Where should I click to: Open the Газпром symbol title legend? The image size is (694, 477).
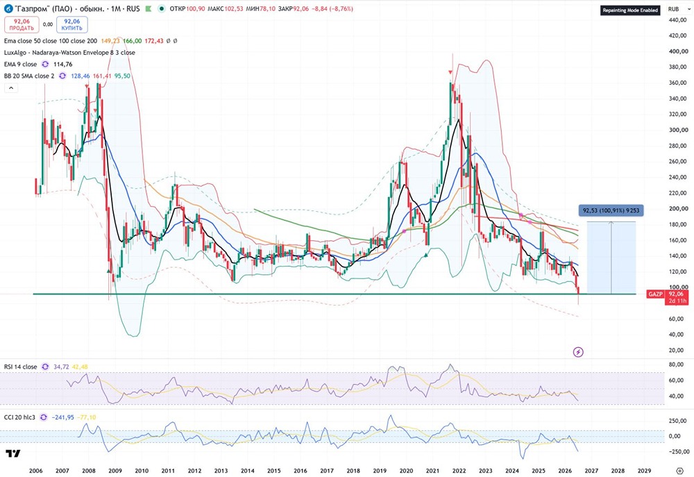[x=78, y=9]
